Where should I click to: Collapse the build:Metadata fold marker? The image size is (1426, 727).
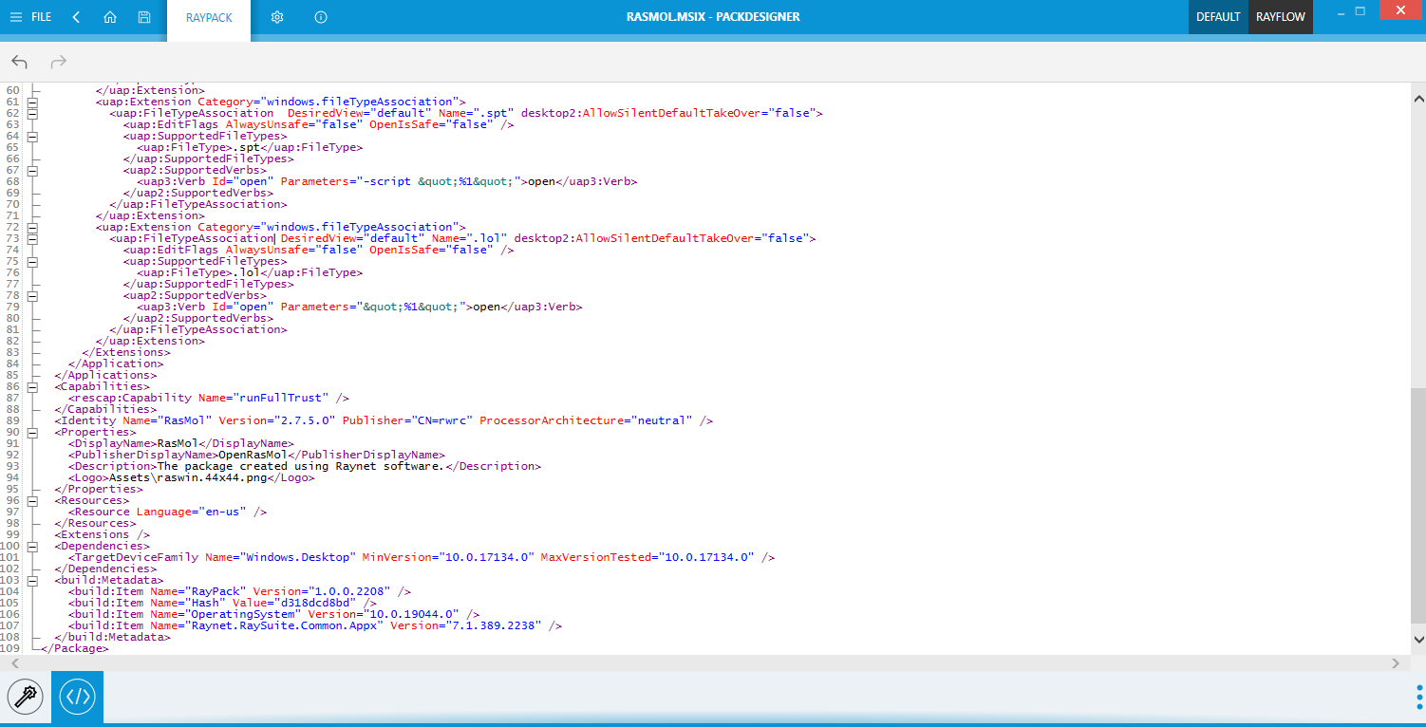pyautogui.click(x=33, y=580)
